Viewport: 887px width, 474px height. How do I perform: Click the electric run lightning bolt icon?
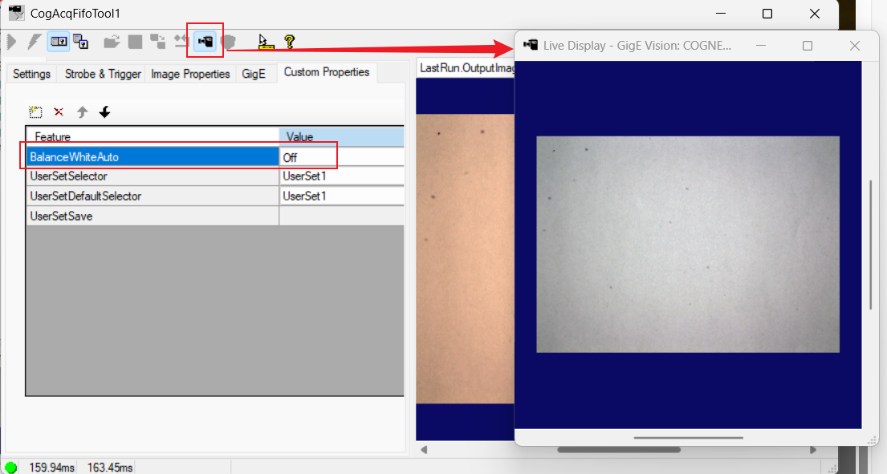click(x=34, y=42)
